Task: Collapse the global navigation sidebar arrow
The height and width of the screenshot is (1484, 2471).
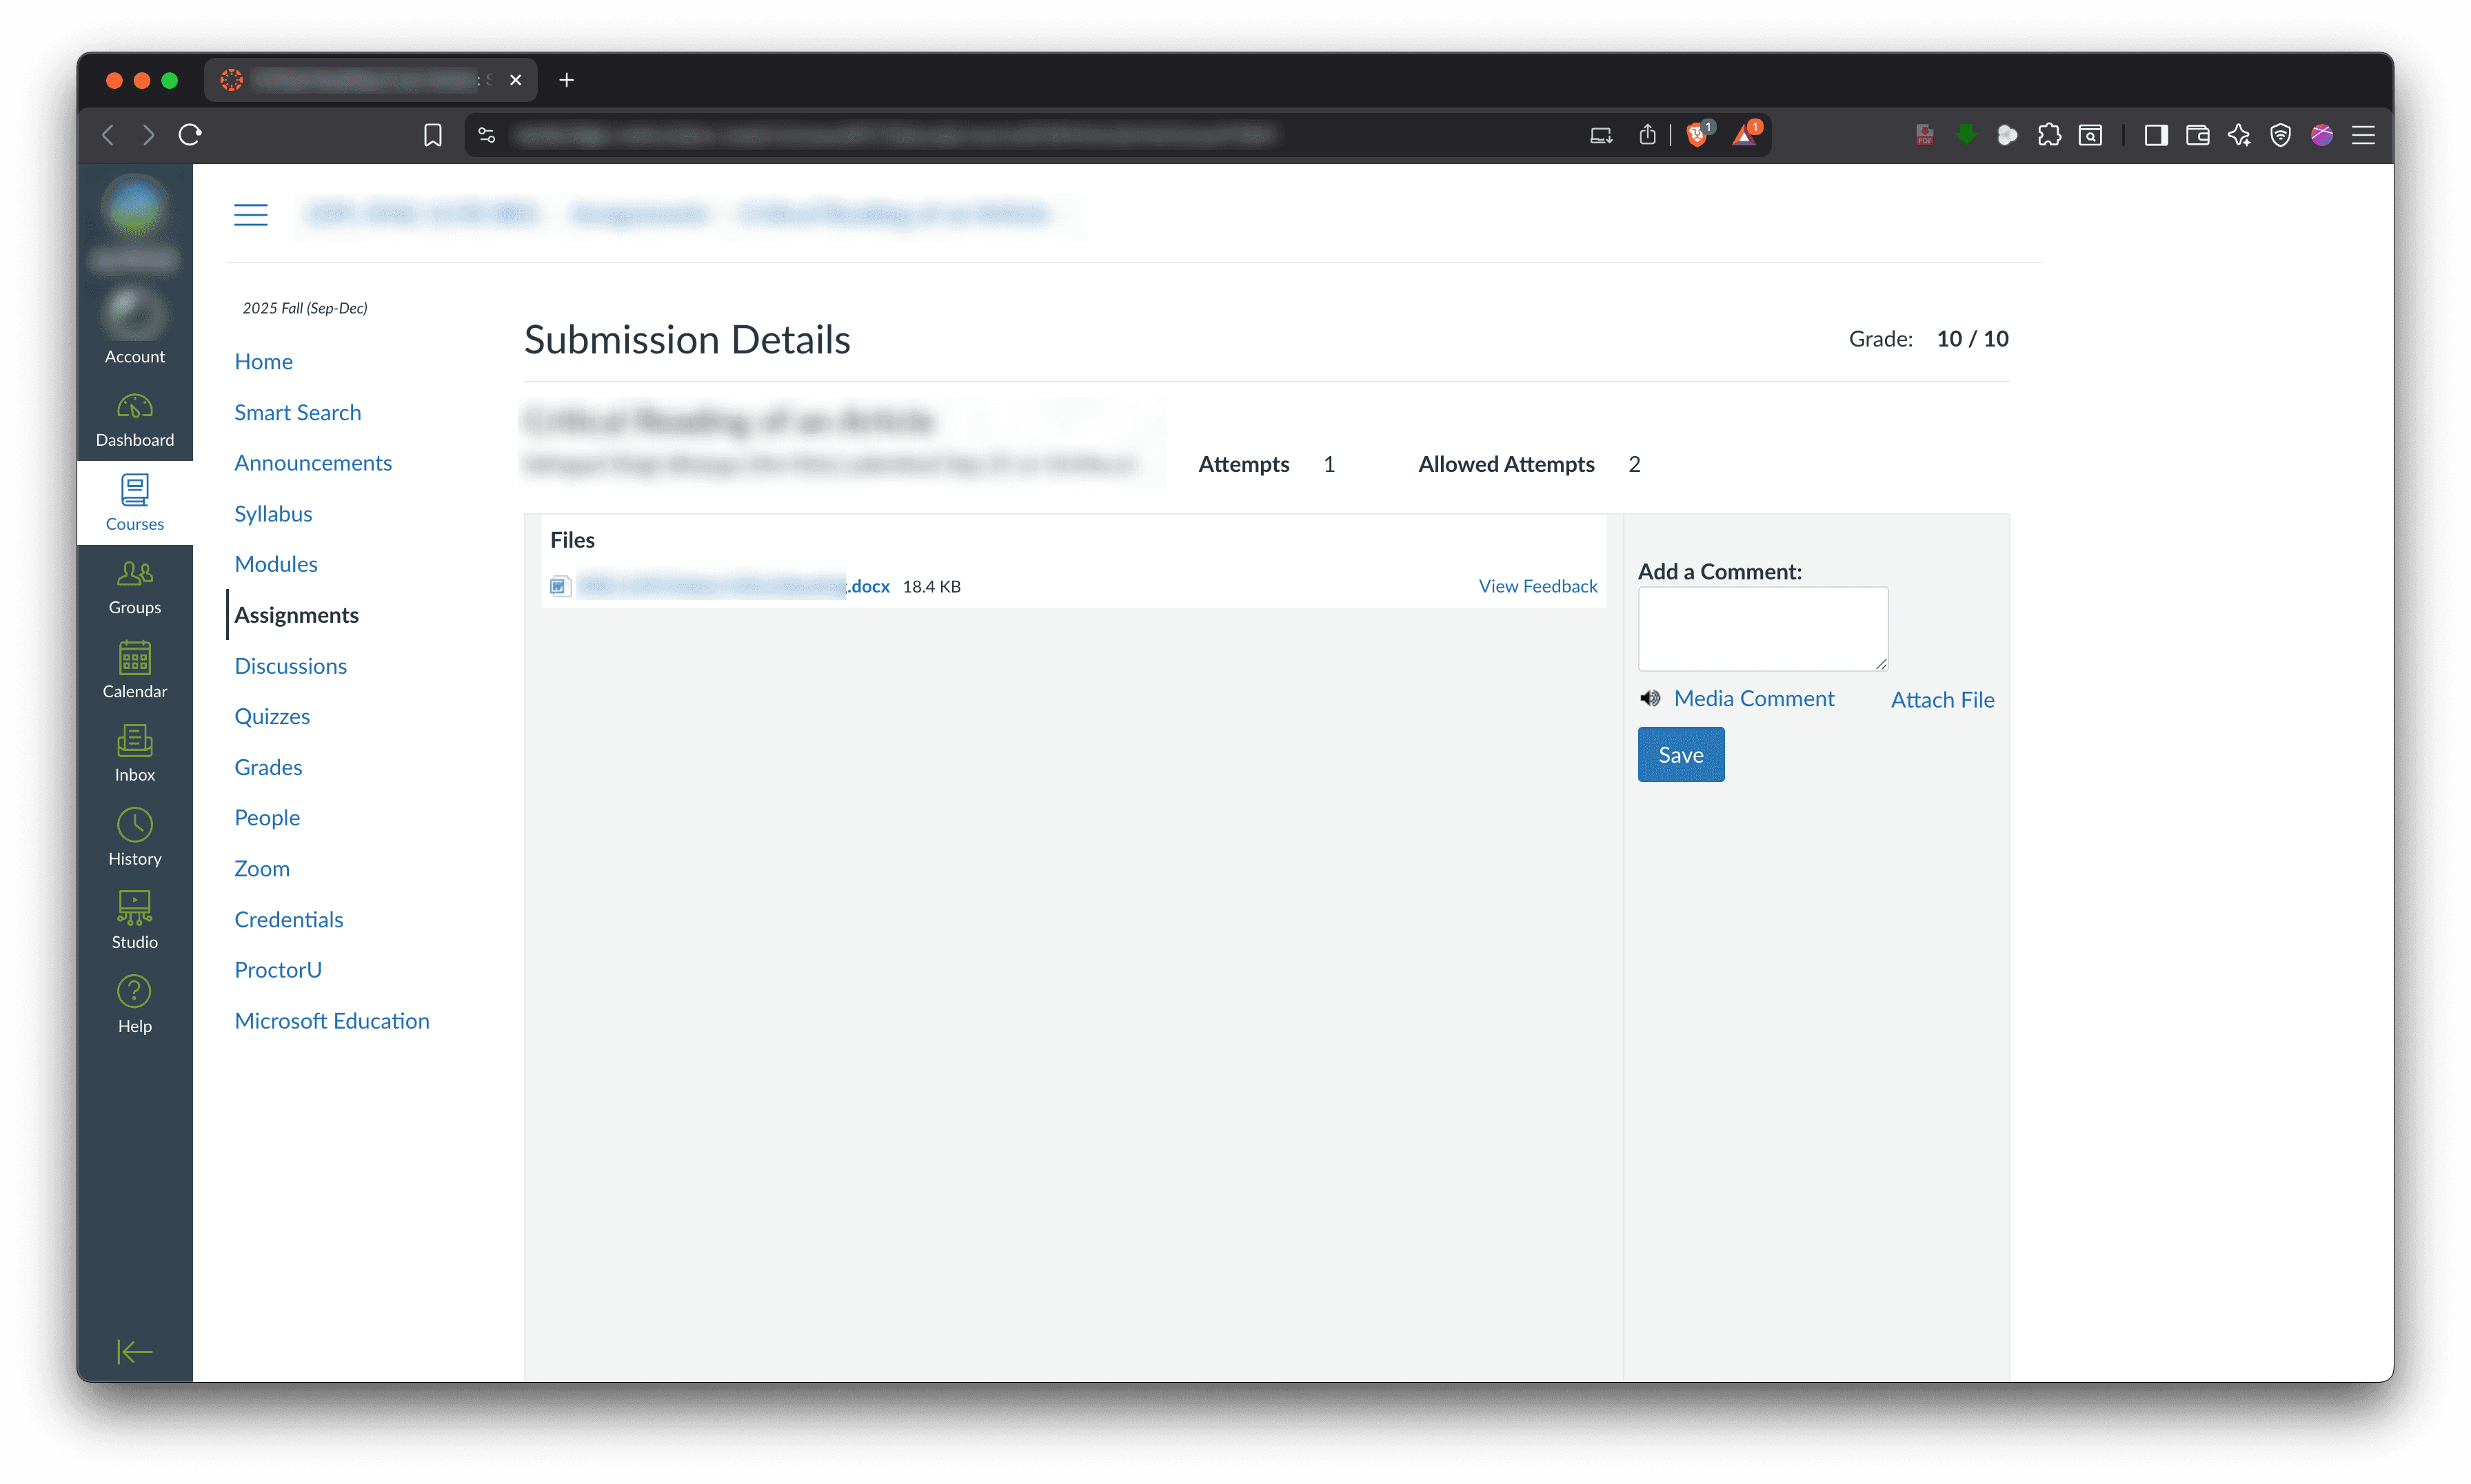Action: tap(134, 1352)
